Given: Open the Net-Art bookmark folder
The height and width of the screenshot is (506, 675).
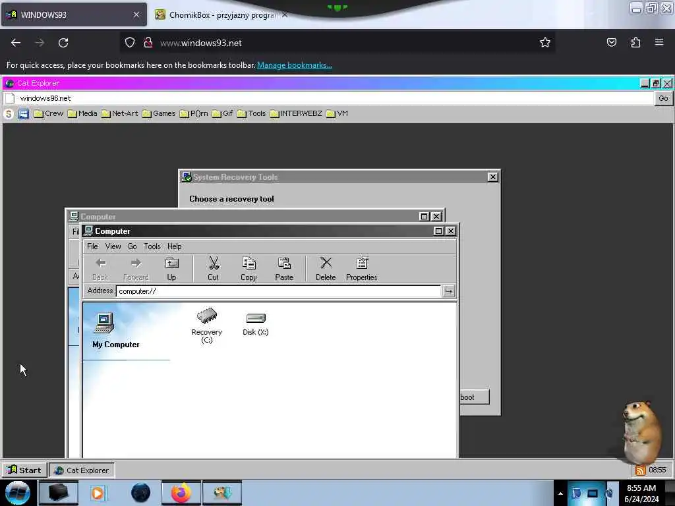Looking at the screenshot, I should 120,113.
